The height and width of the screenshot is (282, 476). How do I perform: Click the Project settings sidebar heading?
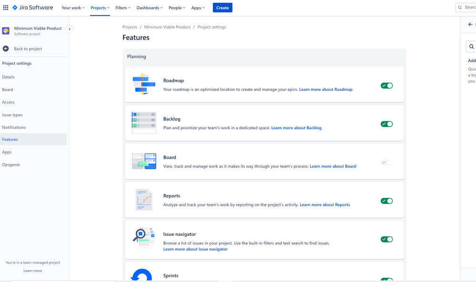[x=17, y=63]
